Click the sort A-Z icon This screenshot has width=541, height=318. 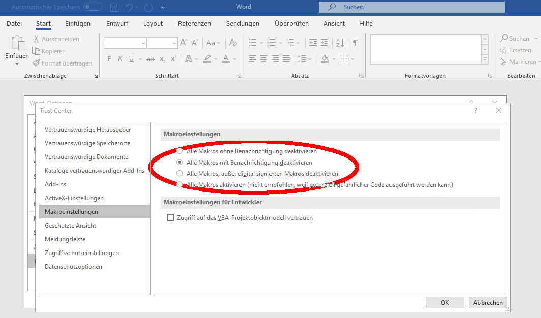[x=340, y=43]
